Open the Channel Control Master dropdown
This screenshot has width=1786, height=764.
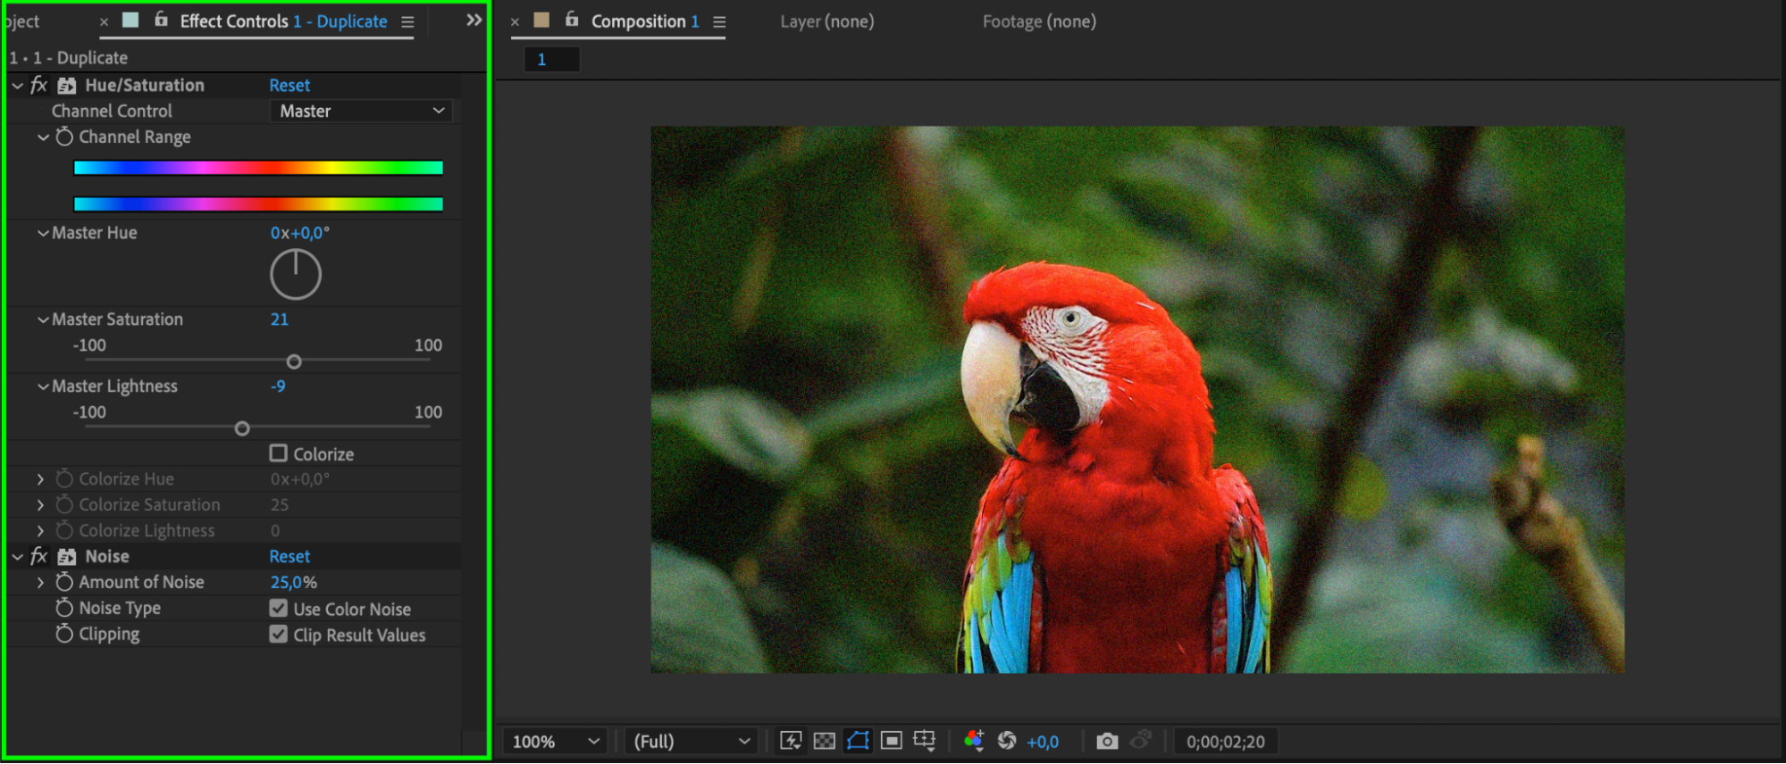click(361, 111)
